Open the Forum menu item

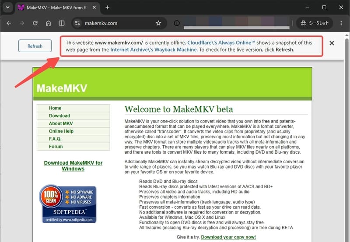pos(73,147)
